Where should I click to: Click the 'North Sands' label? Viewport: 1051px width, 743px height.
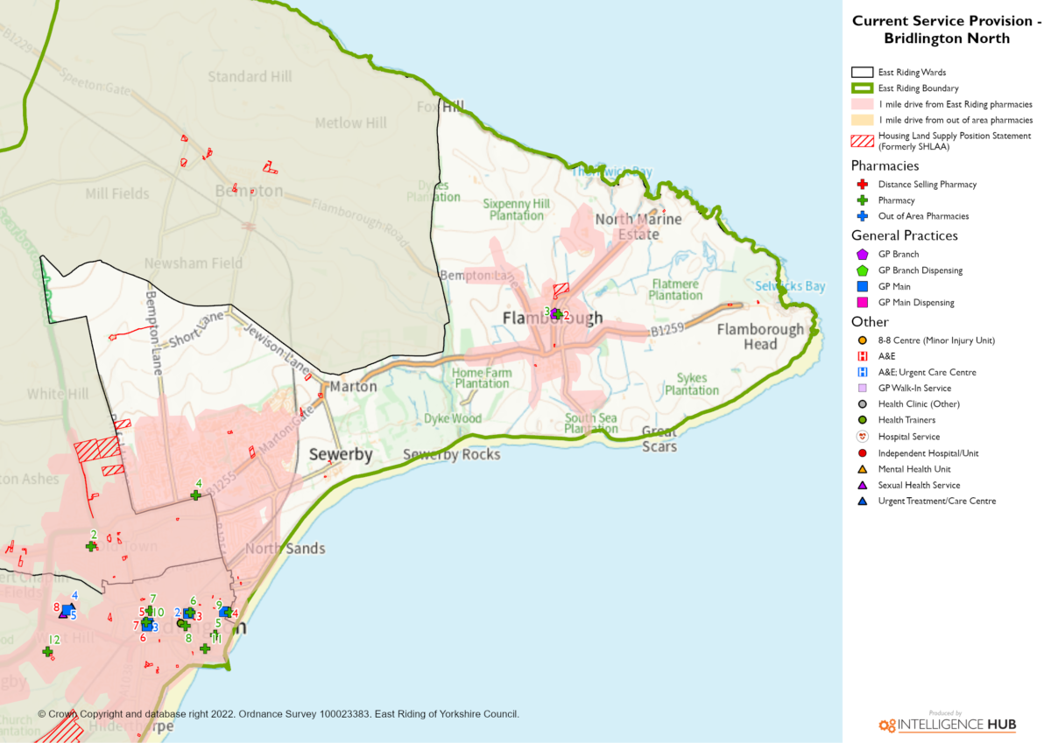tap(285, 549)
